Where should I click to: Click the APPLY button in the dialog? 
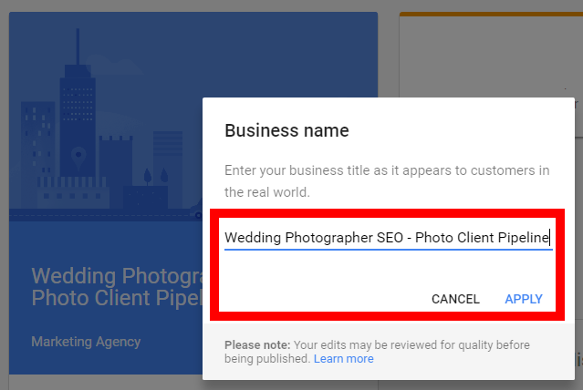(524, 299)
